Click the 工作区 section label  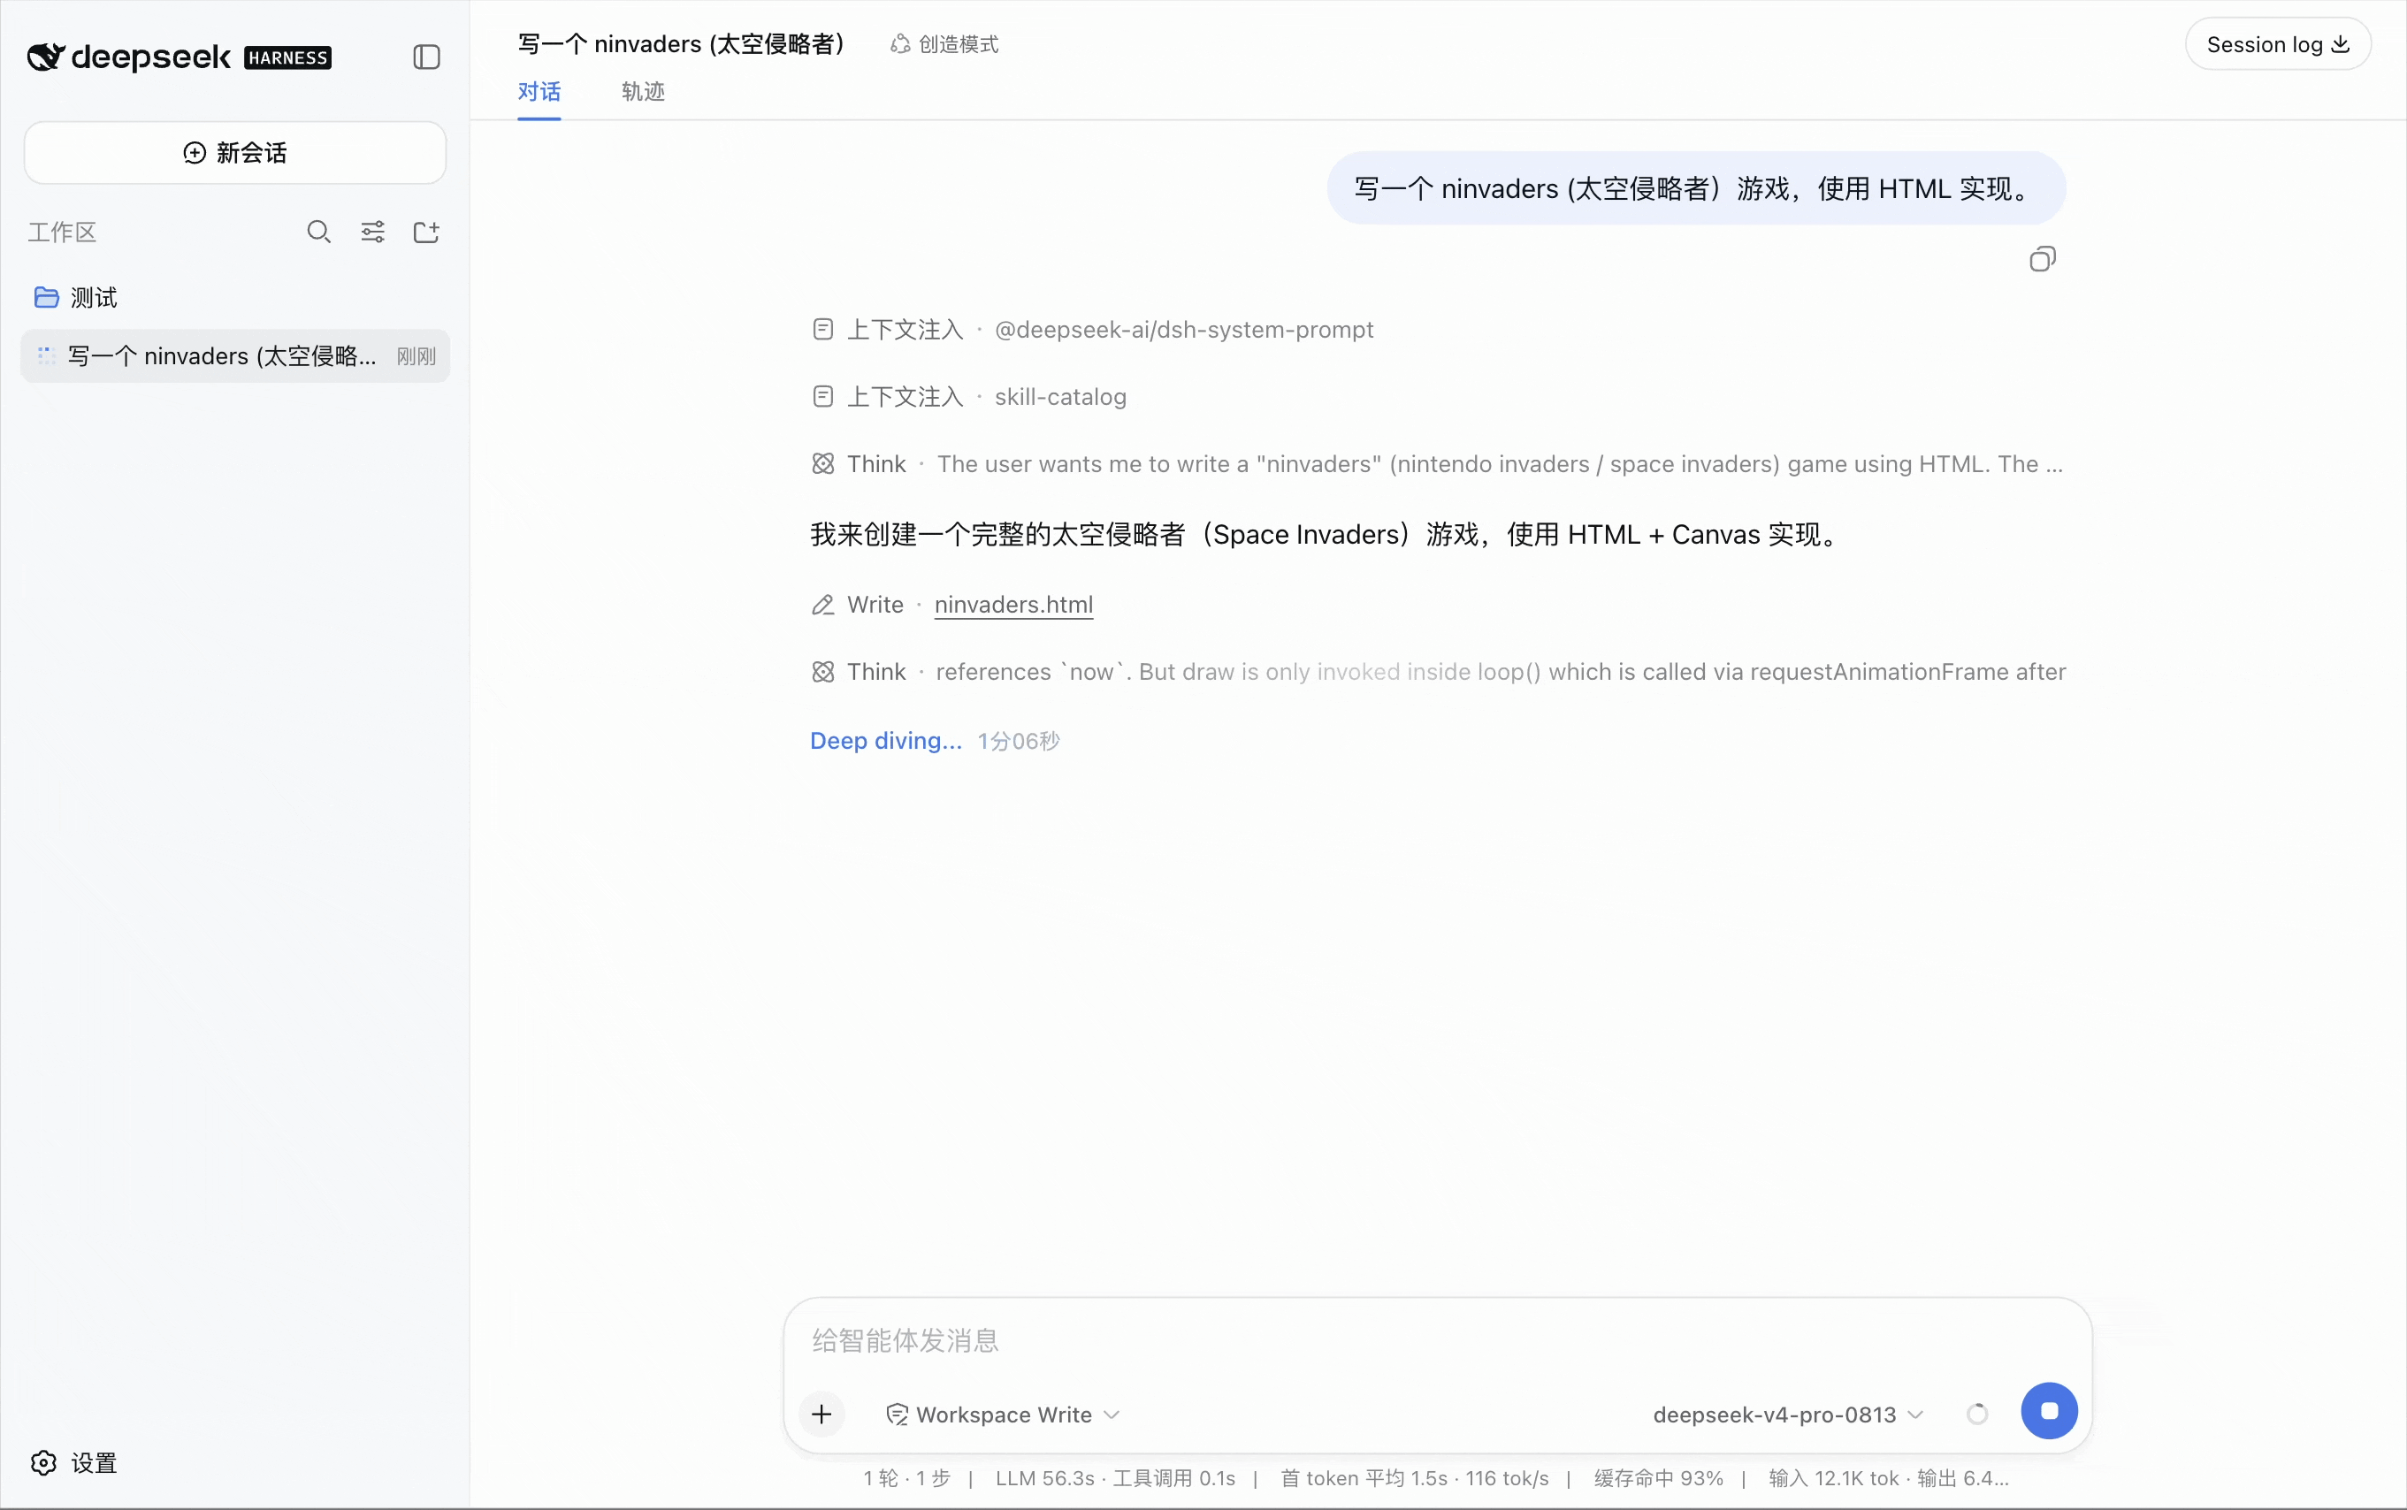[x=62, y=232]
